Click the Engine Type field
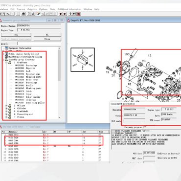 tap(39, 30)
